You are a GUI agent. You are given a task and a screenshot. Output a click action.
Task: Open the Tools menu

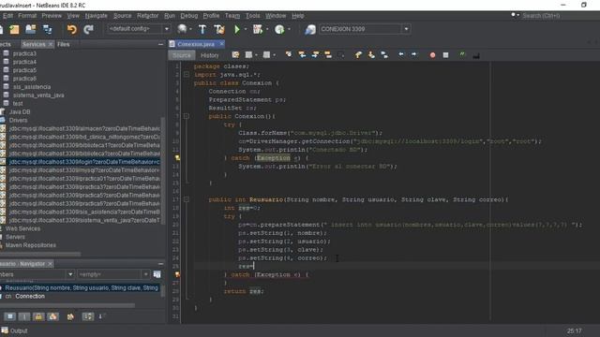[252, 16]
